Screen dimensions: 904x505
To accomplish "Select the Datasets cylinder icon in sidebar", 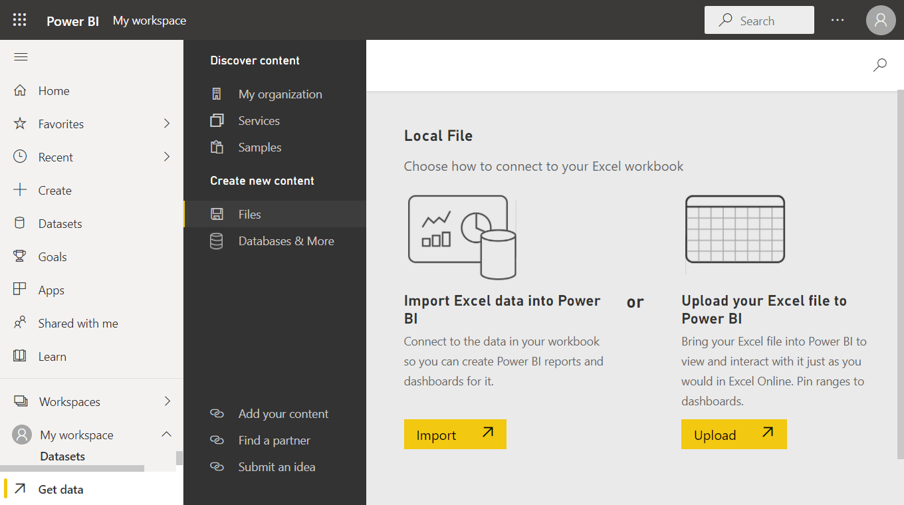I will (x=20, y=223).
